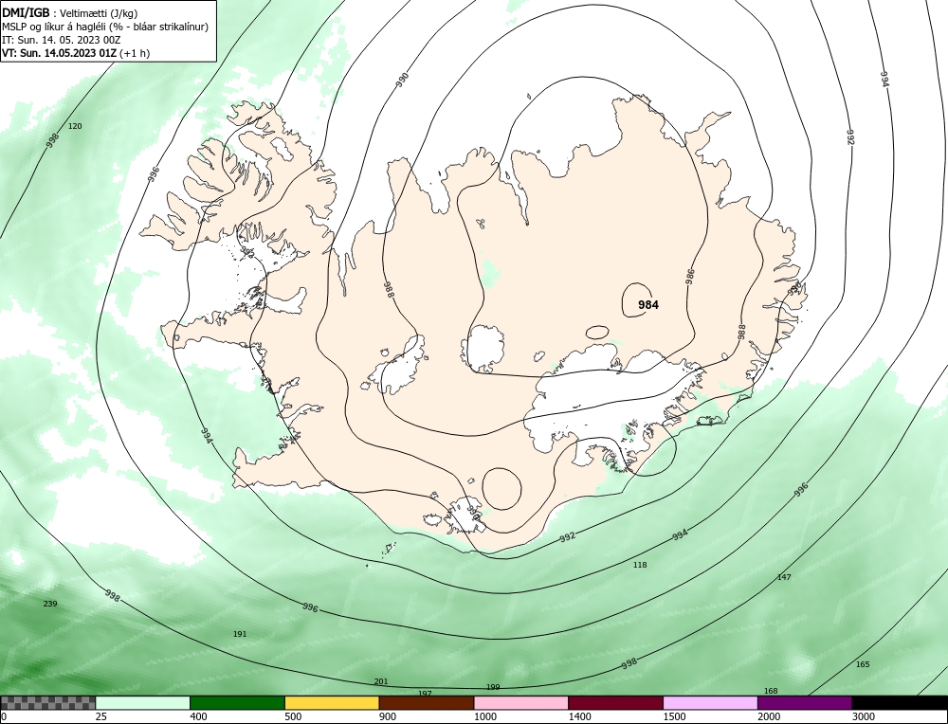The image size is (948, 724).
Task: Click the legend tick label 1400
Action: pos(580,716)
